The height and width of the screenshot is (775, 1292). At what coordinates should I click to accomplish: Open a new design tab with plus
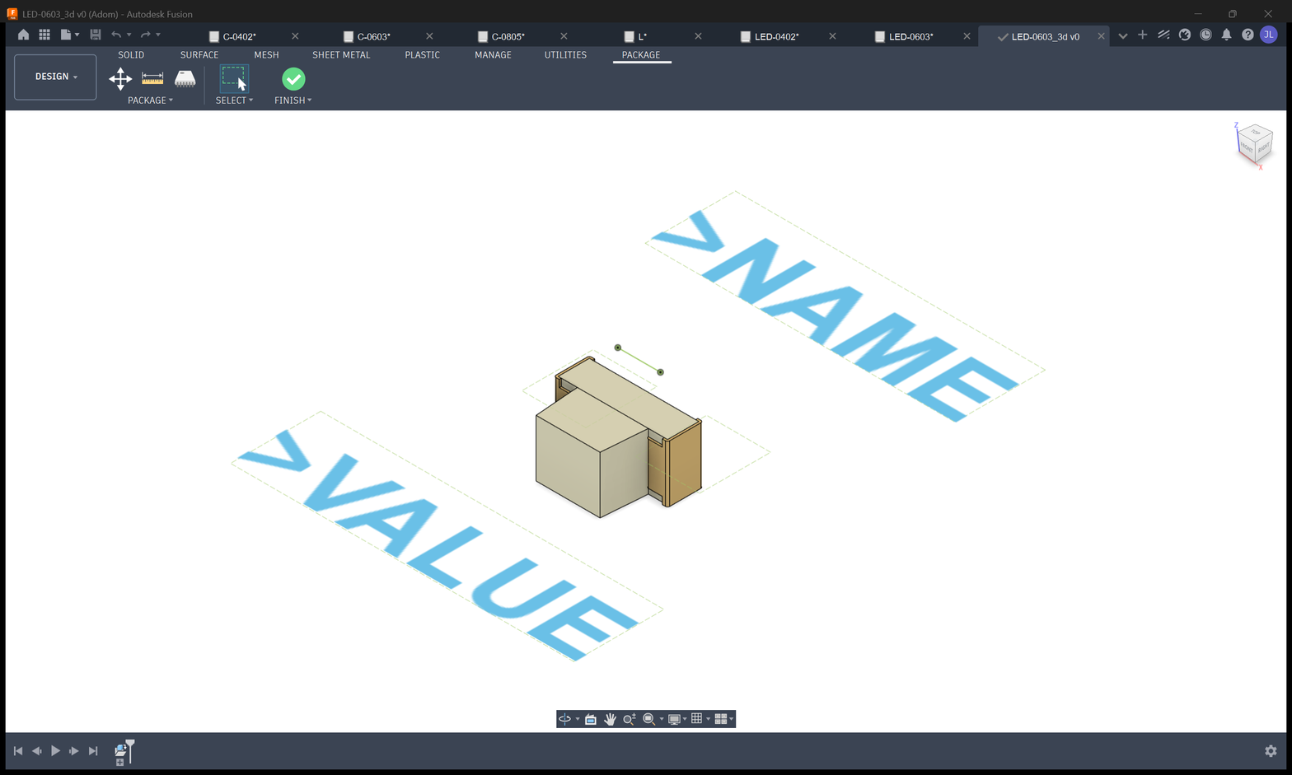[x=1142, y=35]
